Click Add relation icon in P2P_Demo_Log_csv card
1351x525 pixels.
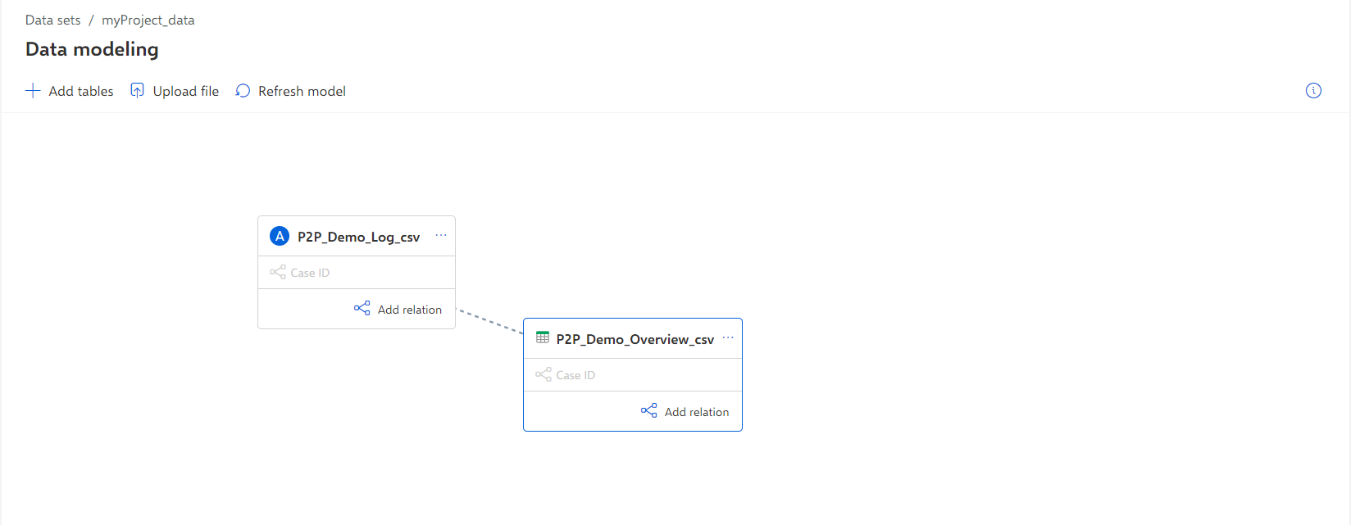[x=362, y=309]
